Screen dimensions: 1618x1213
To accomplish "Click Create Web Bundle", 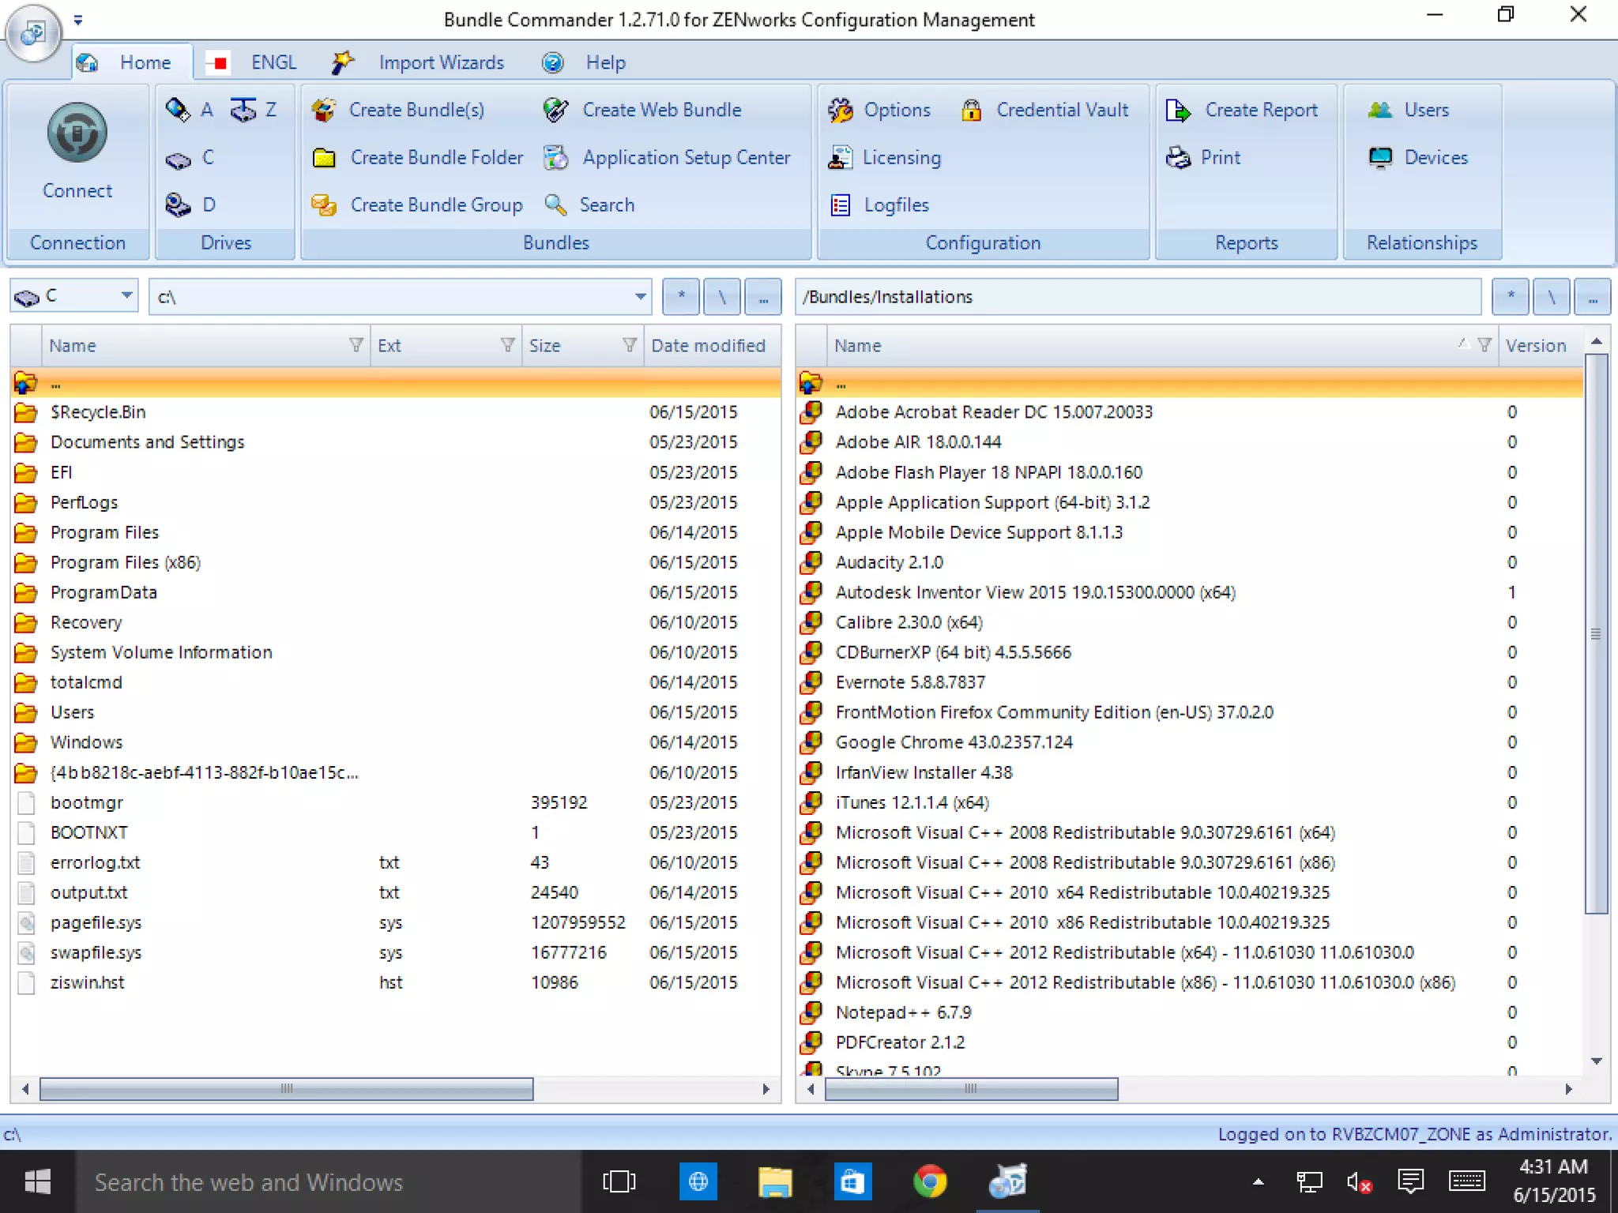I will pos(660,110).
